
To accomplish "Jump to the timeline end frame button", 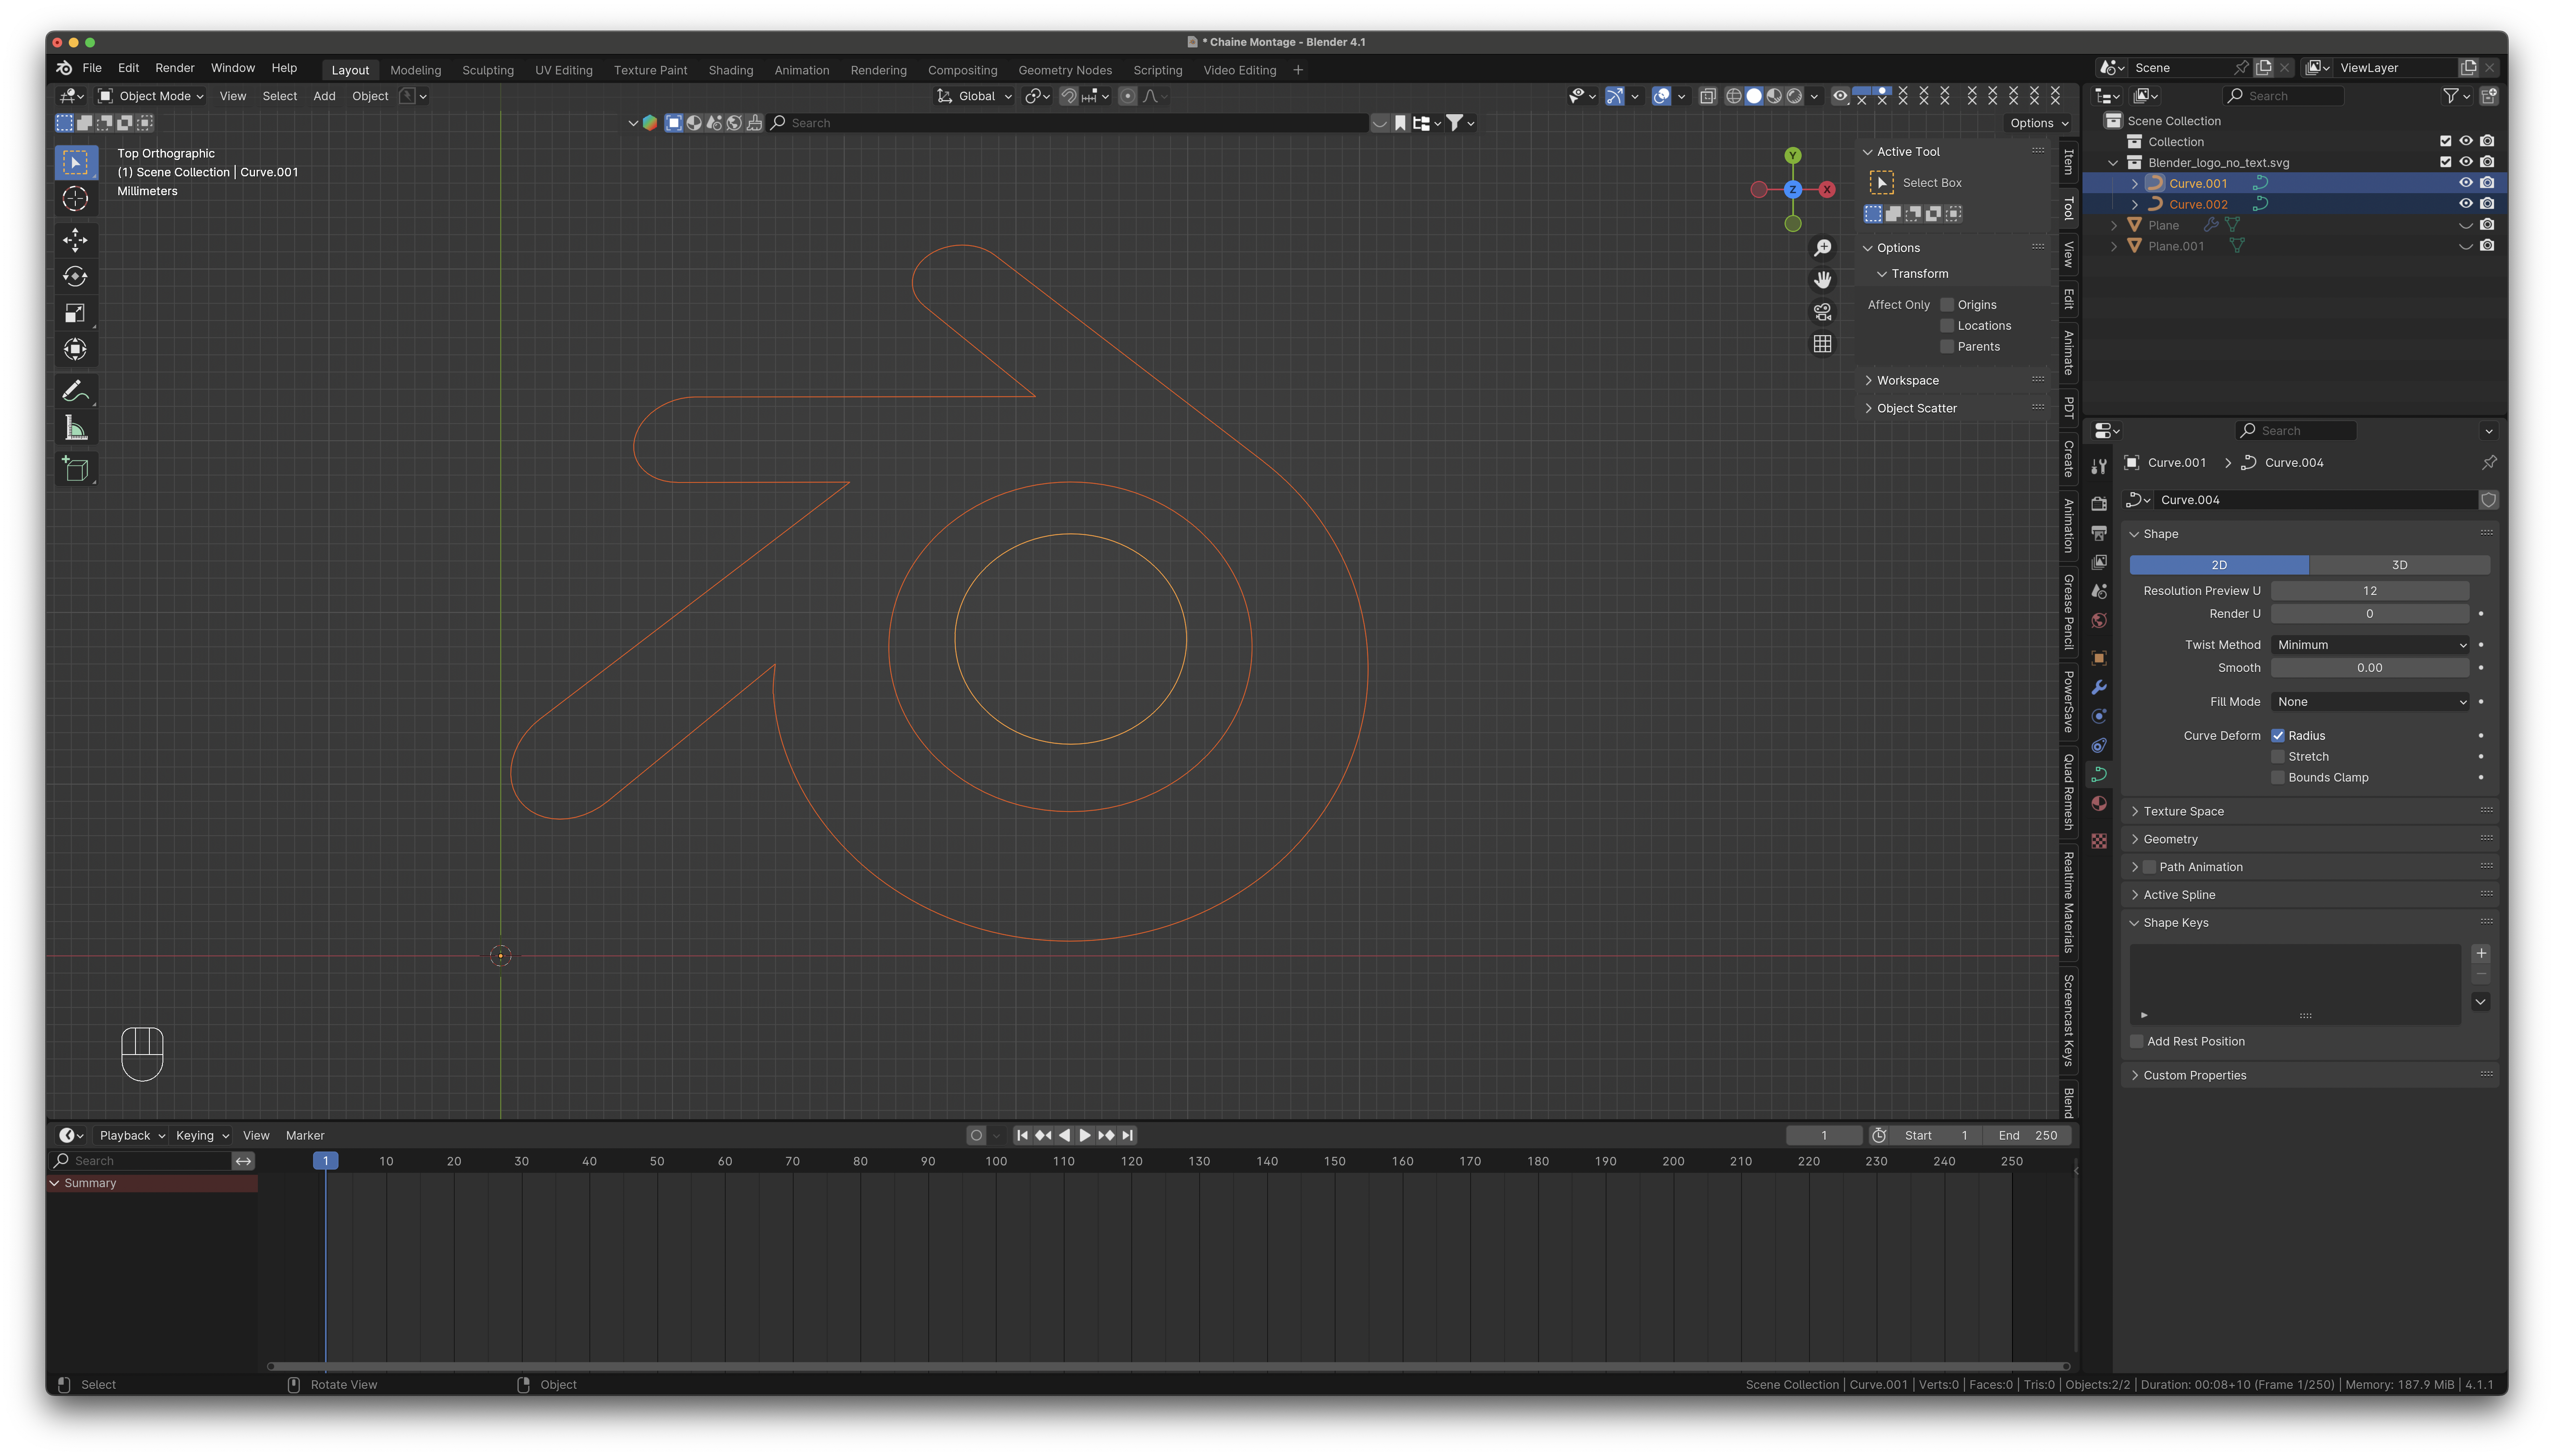I will point(1127,1136).
